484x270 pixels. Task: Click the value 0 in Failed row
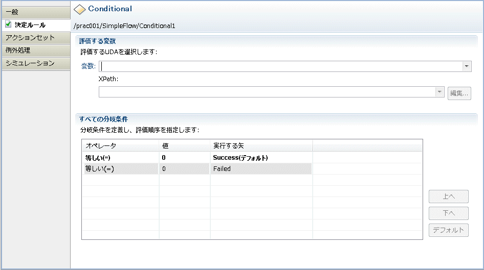pos(185,169)
